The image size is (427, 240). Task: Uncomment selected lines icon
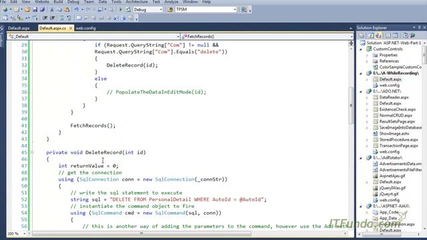[69, 18]
